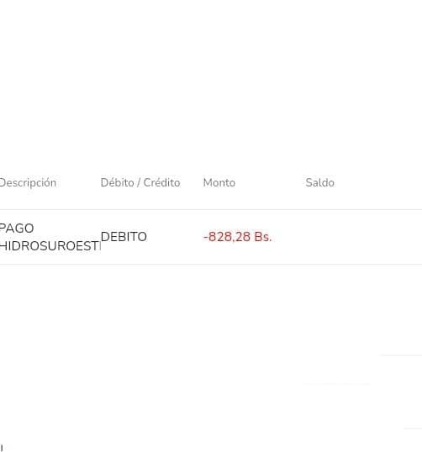Select the DEBITO cell in transaction row
Viewport: 422px width, 452px height.
pyautogui.click(x=124, y=237)
